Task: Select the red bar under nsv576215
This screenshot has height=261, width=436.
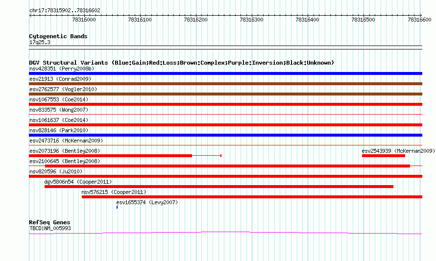Action: (x=252, y=197)
